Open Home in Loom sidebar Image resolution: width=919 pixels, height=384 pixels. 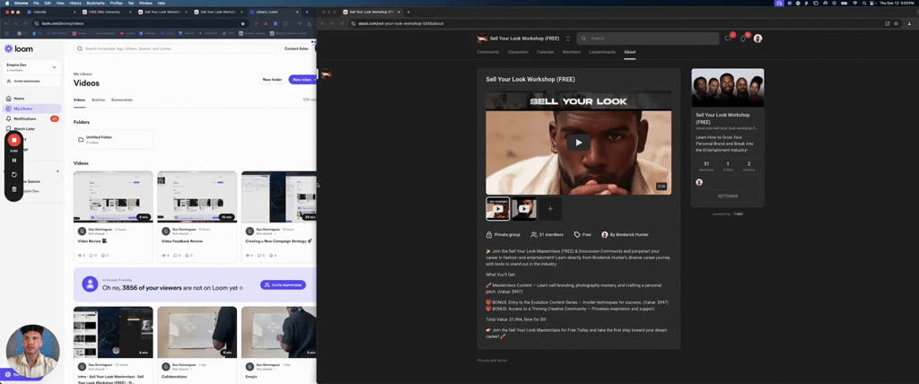point(33,99)
